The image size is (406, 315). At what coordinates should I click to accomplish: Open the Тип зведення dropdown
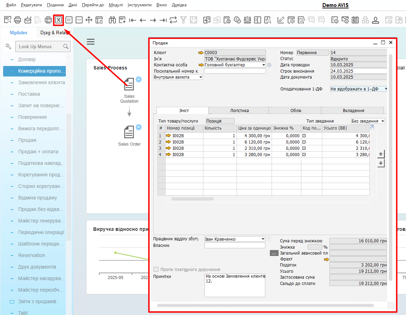tap(382, 121)
